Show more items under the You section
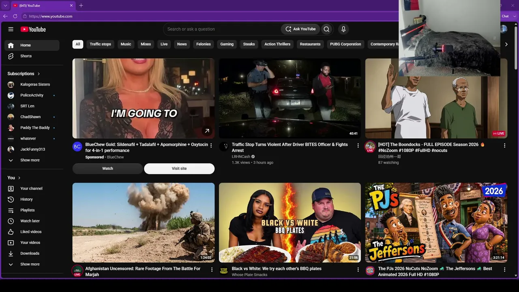Viewport: 519px width, 292px height. (x=32, y=264)
